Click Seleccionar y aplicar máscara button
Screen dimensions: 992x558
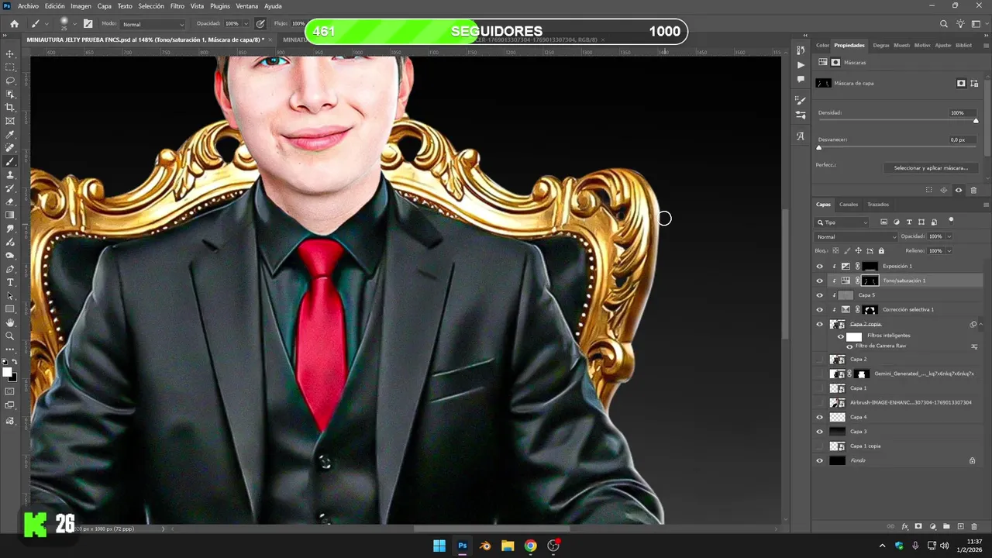coord(931,168)
